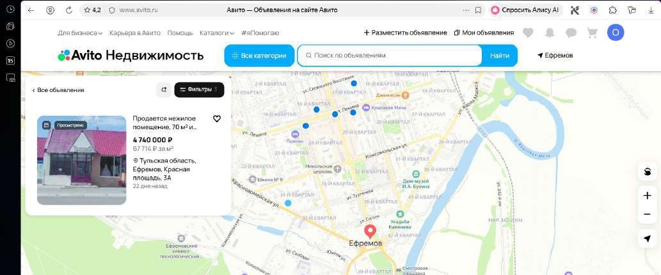
Task: Click the reset icon beside Фильтры
Action: click(x=164, y=90)
